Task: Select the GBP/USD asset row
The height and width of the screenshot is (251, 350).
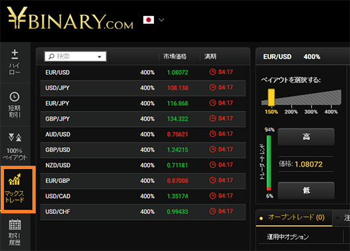Action: [143, 150]
